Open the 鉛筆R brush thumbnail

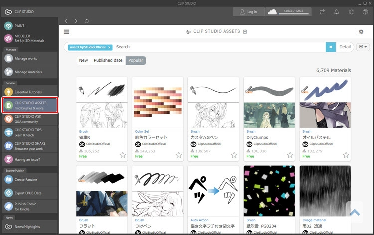coord(102,103)
